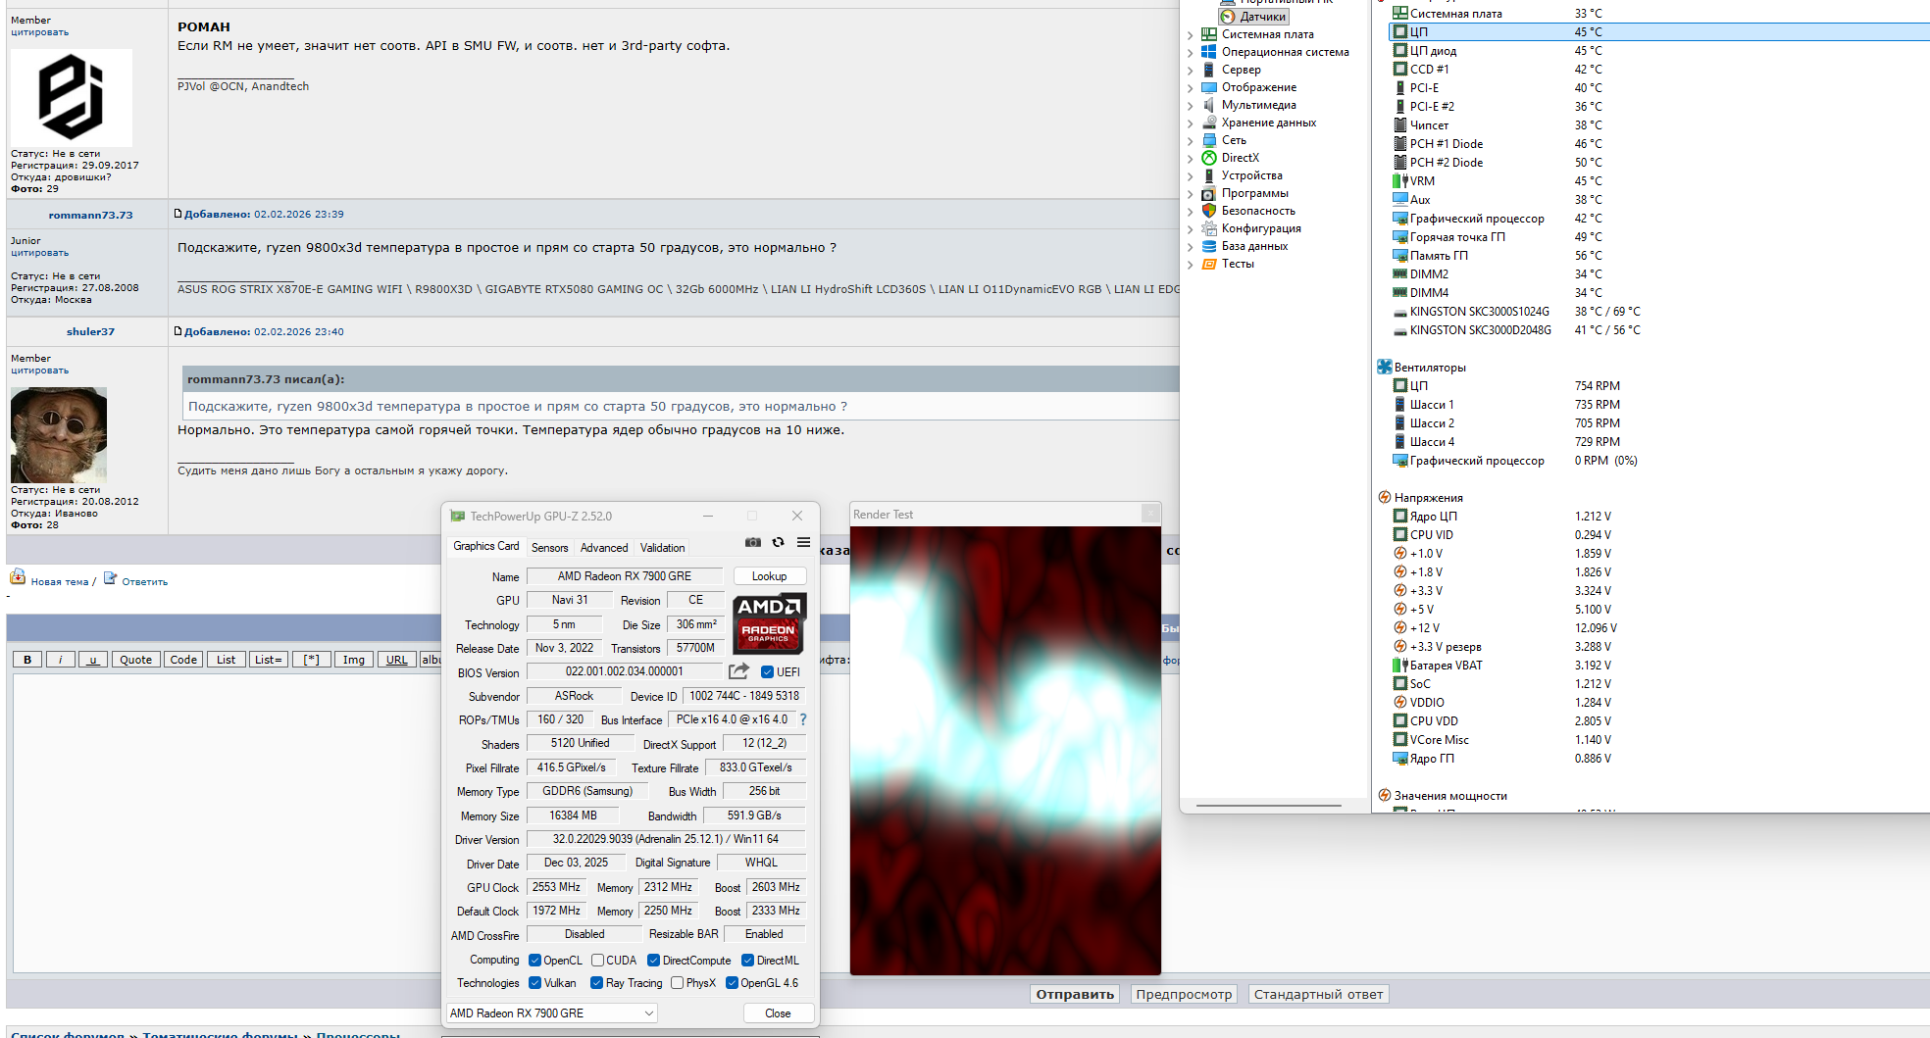This screenshot has height=1038, width=1930.
Task: Click the Img tag button
Action: (354, 660)
